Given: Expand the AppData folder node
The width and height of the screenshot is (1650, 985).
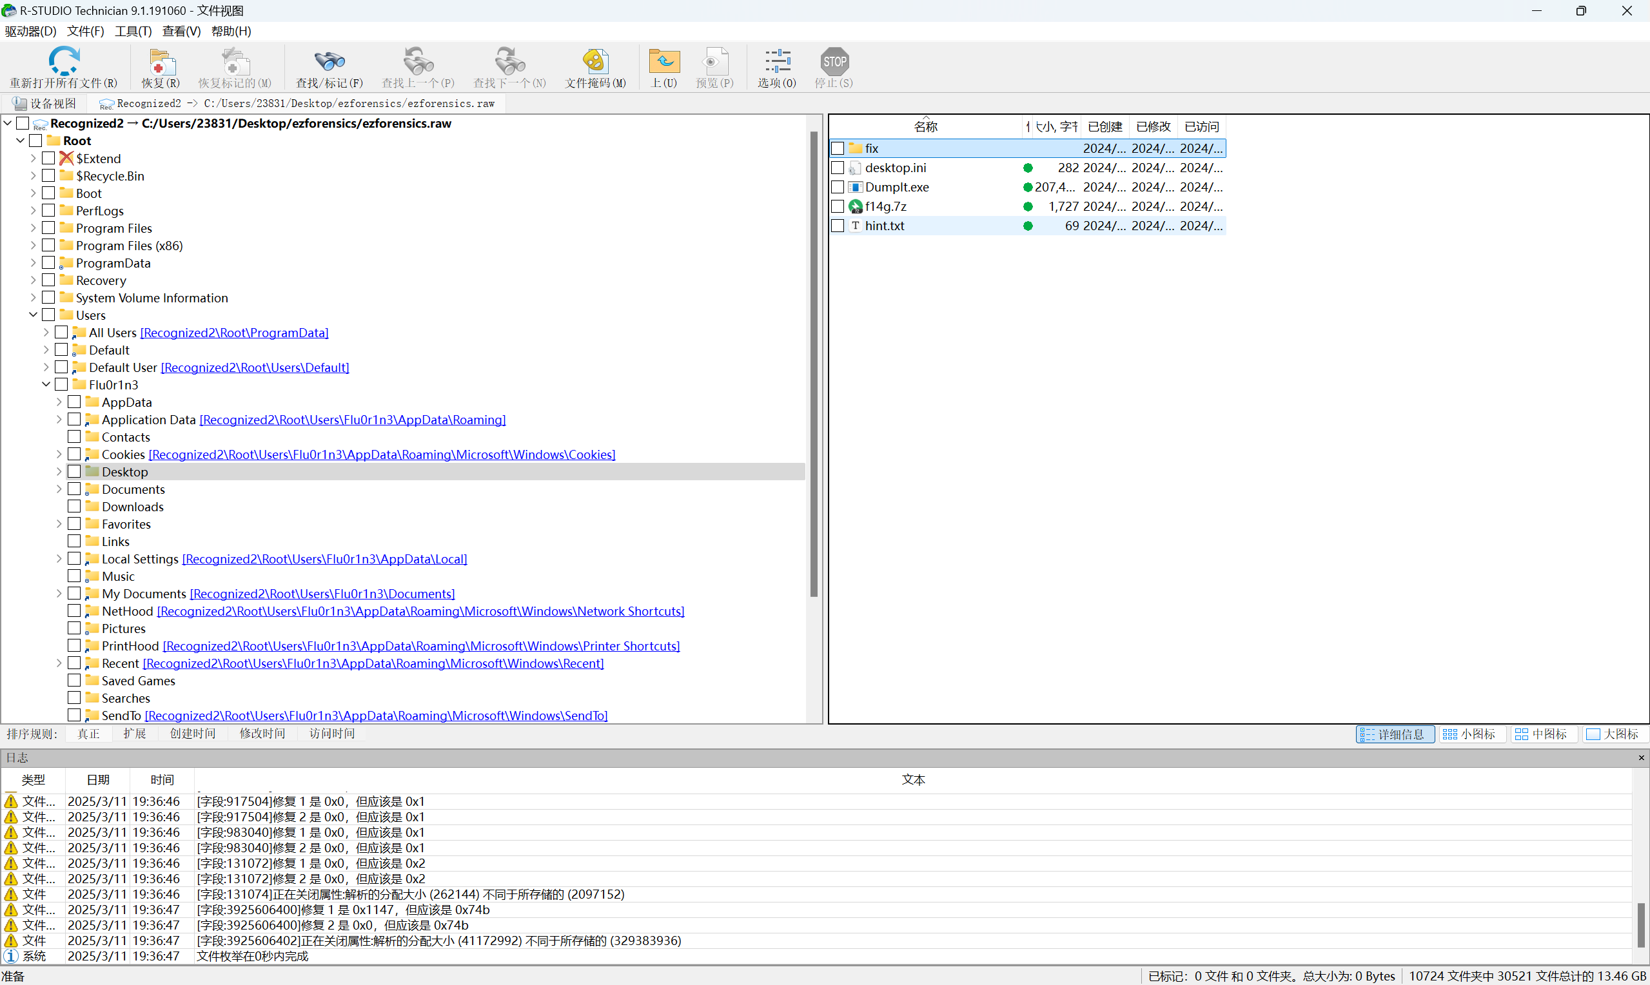Looking at the screenshot, I should click(59, 402).
